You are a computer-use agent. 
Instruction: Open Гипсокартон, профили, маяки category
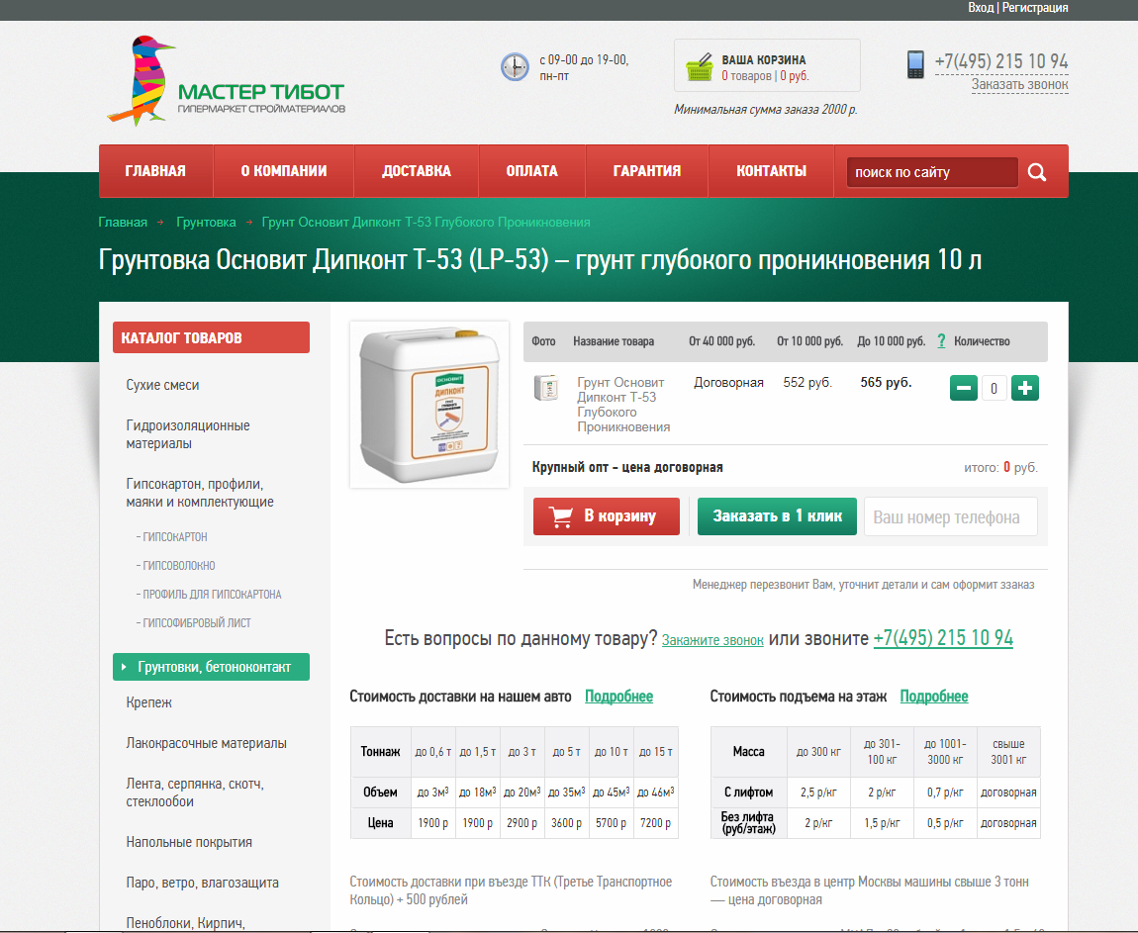200,493
